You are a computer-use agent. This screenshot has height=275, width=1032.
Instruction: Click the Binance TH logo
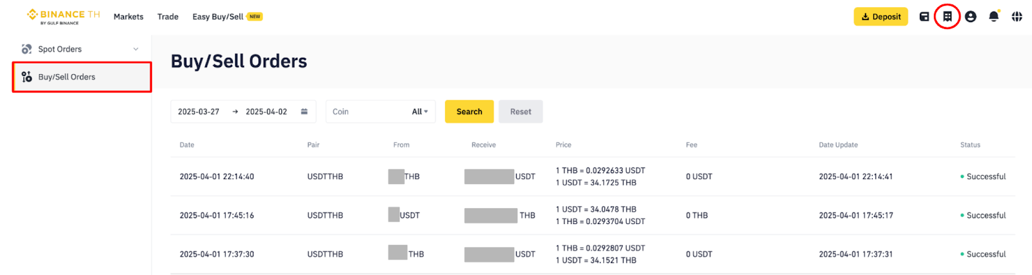pos(63,17)
